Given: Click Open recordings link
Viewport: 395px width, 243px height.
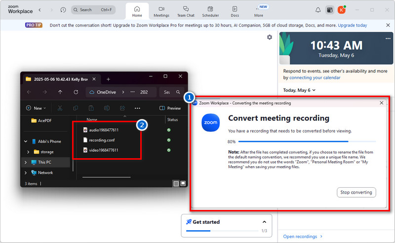Looking at the screenshot, I should click(303, 237).
